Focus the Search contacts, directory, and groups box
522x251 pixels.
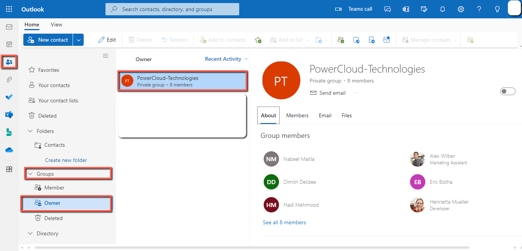[172, 9]
